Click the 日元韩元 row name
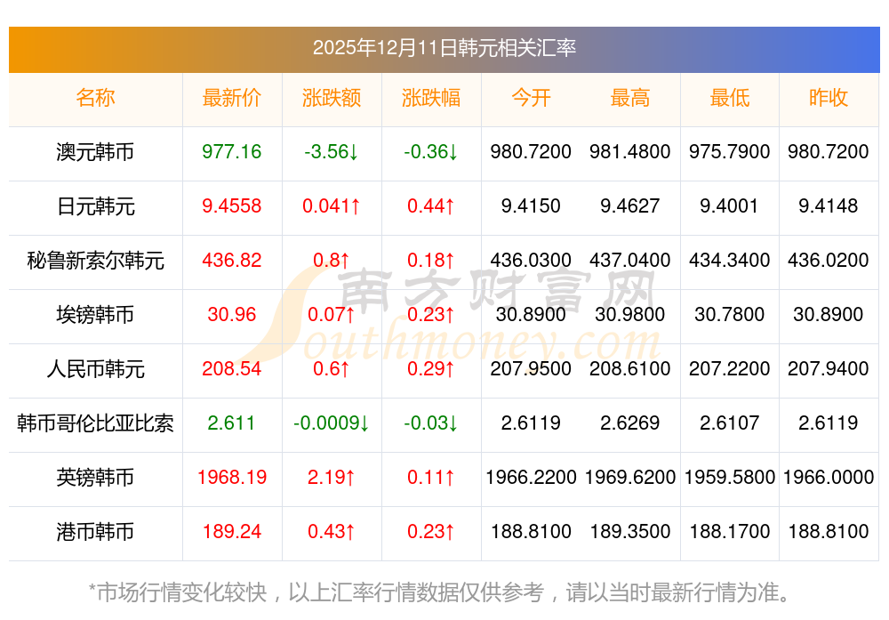The height and width of the screenshot is (620, 889). point(95,206)
